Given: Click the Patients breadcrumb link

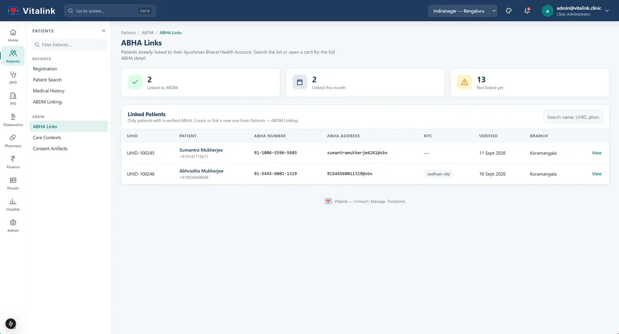Looking at the screenshot, I should [x=128, y=33].
